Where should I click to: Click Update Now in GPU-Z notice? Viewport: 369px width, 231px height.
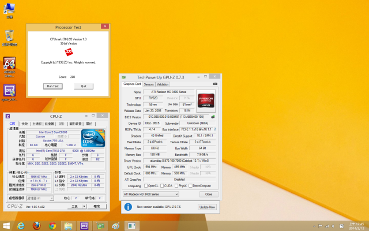click(207, 207)
